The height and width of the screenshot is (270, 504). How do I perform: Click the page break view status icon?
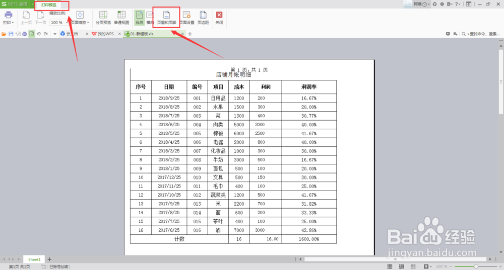[x=401, y=266]
